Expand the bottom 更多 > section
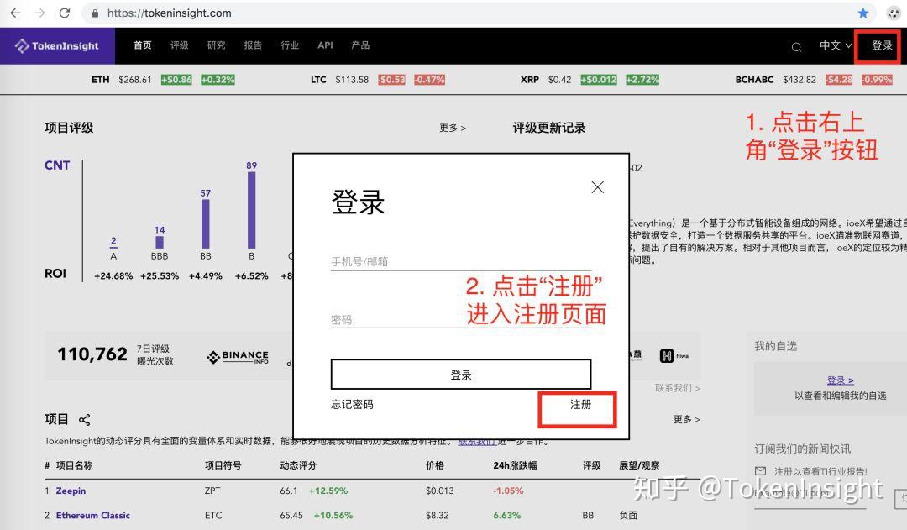This screenshot has height=530, width=907. pyautogui.click(x=685, y=419)
